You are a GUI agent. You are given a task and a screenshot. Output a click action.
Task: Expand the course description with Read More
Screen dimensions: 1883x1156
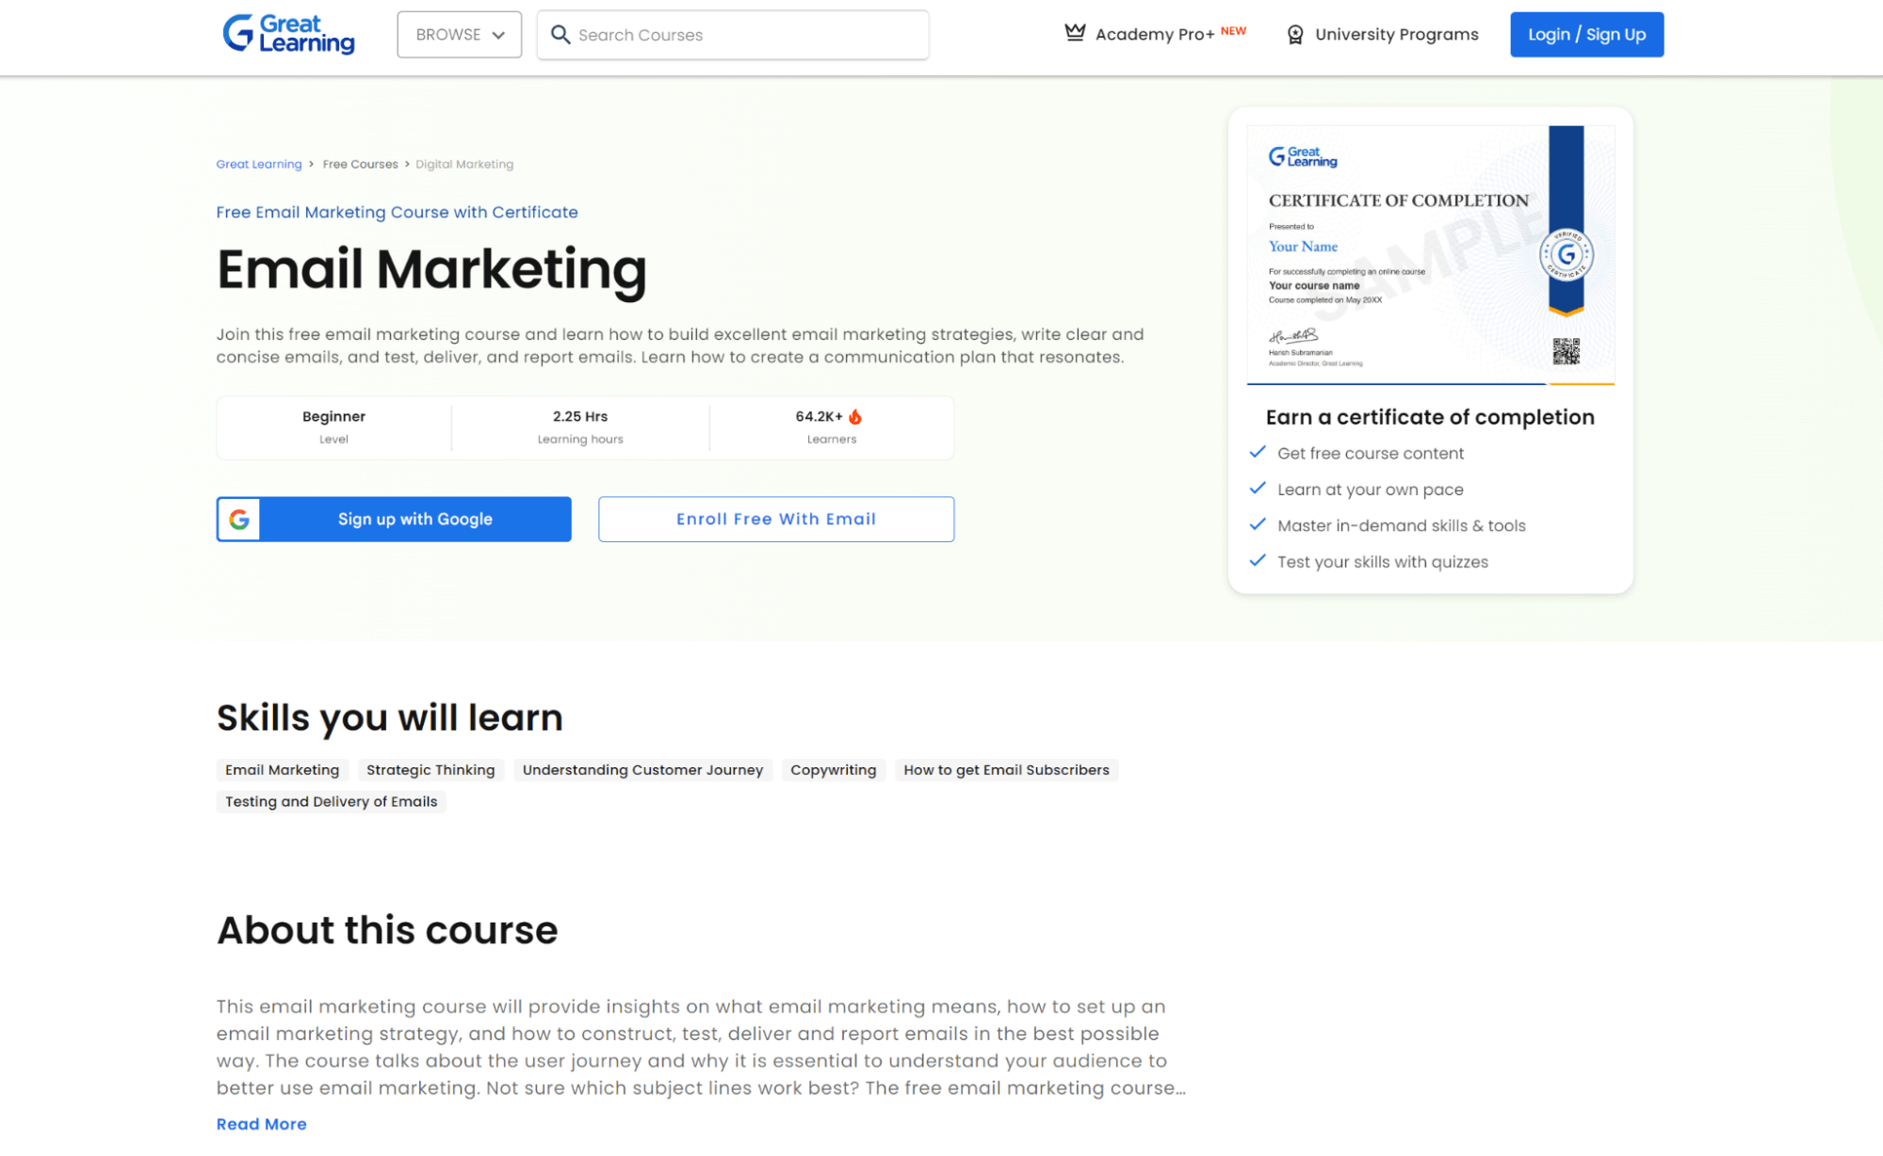click(261, 1124)
